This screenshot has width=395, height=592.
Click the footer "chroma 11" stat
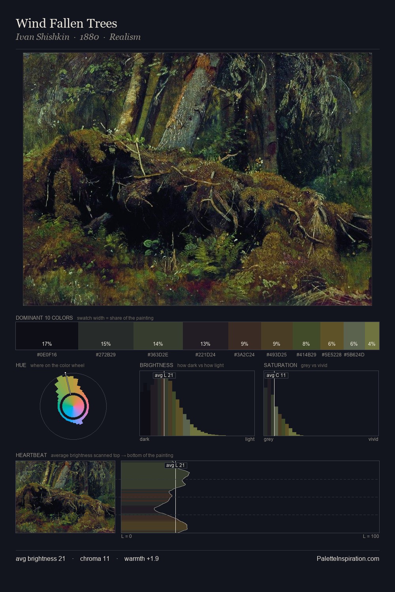point(95,558)
